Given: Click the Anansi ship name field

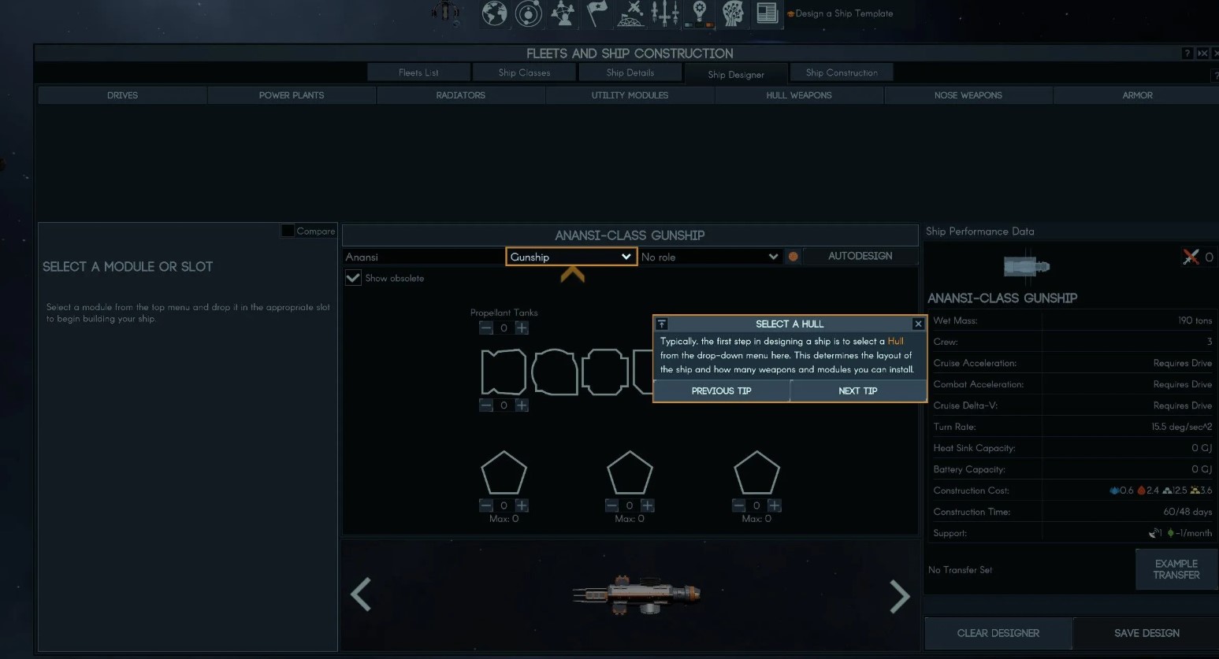Looking at the screenshot, I should coord(423,257).
